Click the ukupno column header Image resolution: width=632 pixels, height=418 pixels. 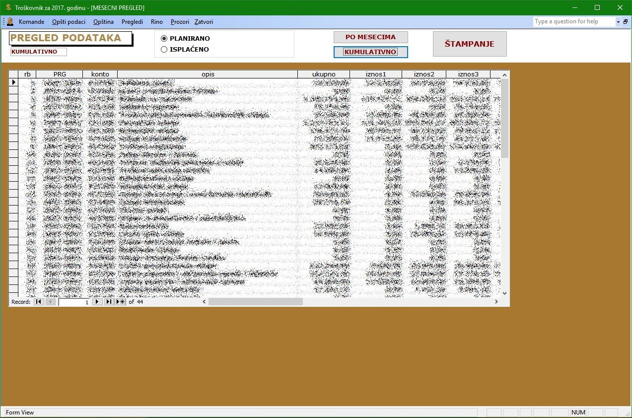[324, 74]
